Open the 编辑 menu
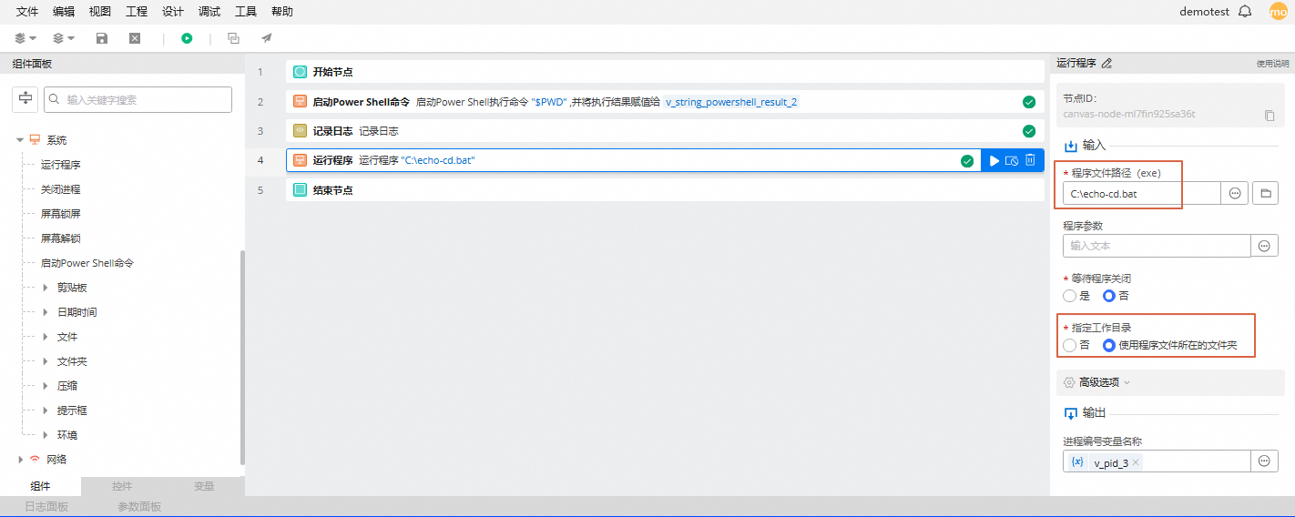The width and height of the screenshot is (1295, 517). point(64,12)
